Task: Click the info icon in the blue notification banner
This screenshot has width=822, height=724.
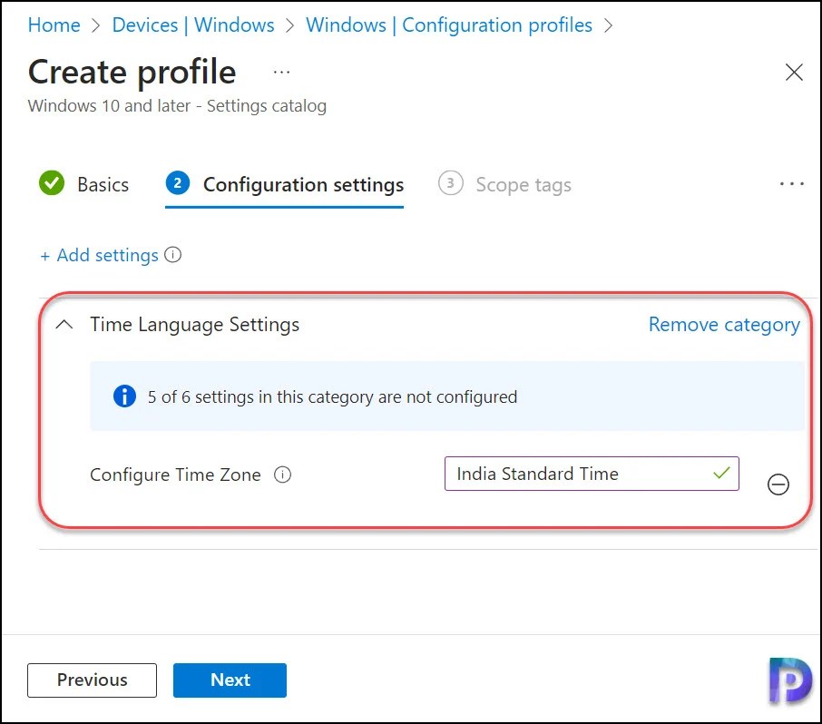Action: coord(124,396)
